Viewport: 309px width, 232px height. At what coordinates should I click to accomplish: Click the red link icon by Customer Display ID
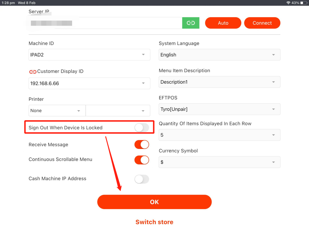click(33, 72)
